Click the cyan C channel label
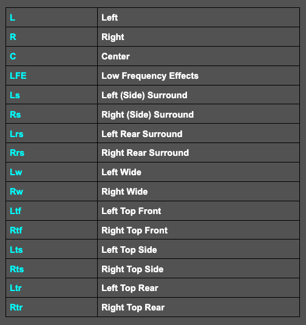The height and width of the screenshot is (325, 306). (13, 56)
